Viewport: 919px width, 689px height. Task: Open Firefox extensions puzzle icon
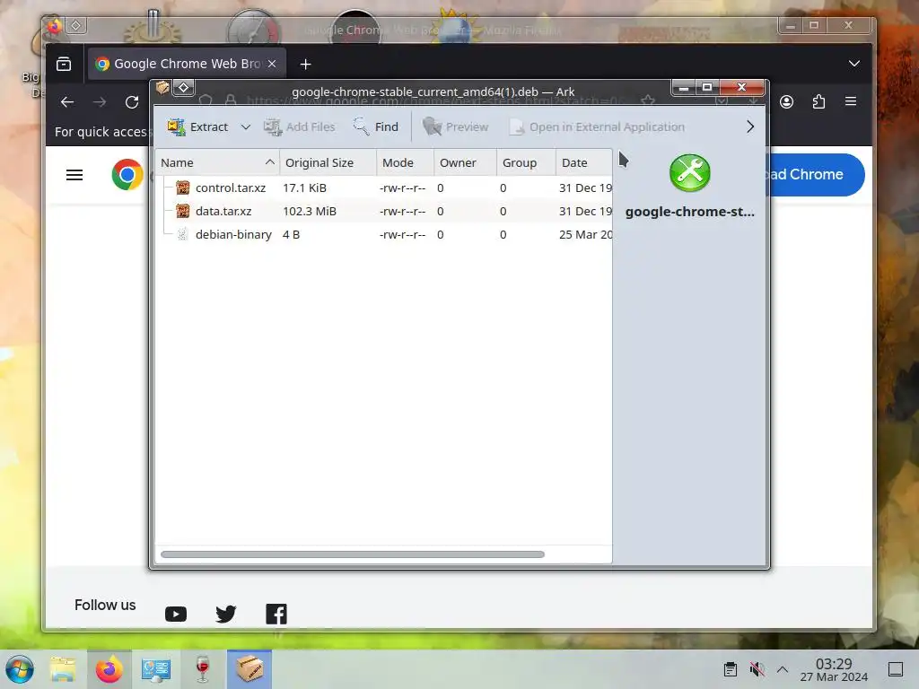[x=818, y=102]
